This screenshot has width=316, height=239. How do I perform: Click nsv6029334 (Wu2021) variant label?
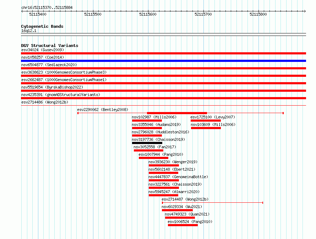182,207
